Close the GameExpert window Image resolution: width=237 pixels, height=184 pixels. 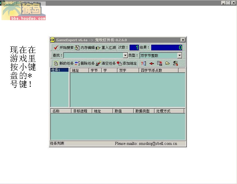click(x=183, y=40)
